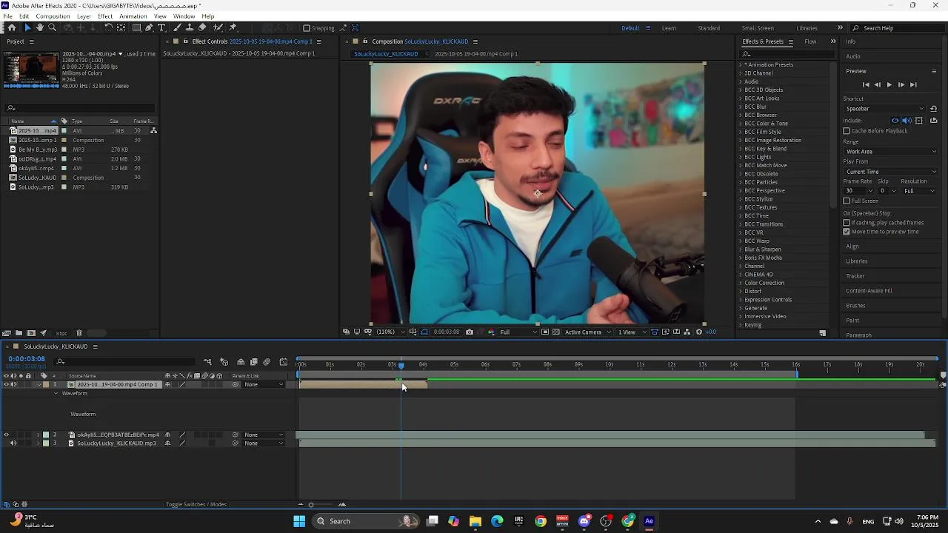Select the Brush tool
948x533 pixels.
[x=178, y=27]
